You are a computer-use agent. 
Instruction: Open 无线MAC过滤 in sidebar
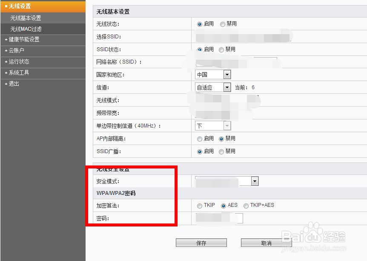tap(26, 29)
